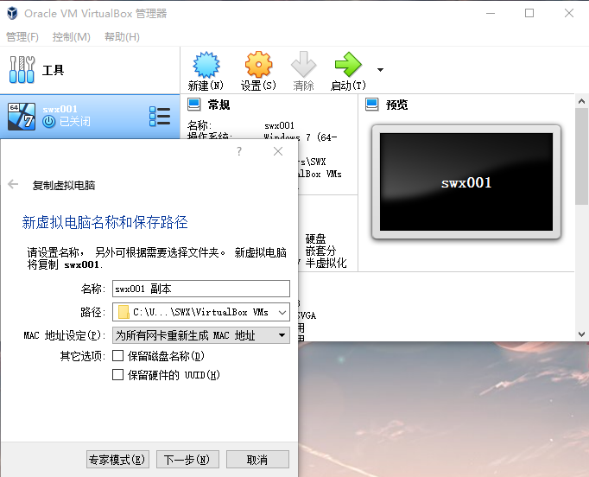The width and height of the screenshot is (589, 477).
Task: Select the swx001 virtual machine entry
Action: [x=90, y=117]
